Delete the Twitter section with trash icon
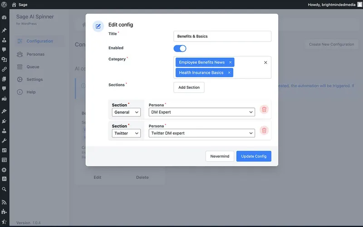The width and height of the screenshot is (363, 227). point(264,130)
